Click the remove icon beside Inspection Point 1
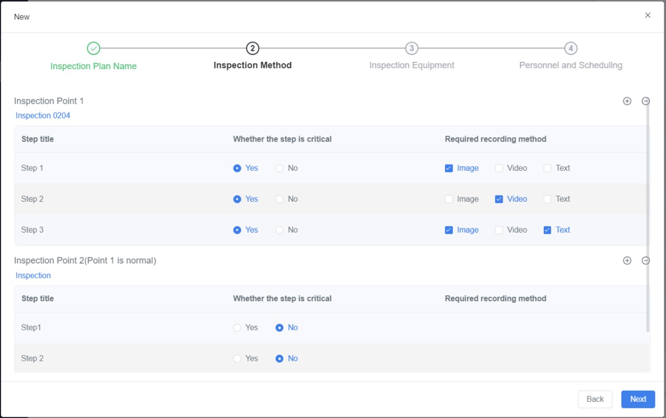 [x=646, y=101]
